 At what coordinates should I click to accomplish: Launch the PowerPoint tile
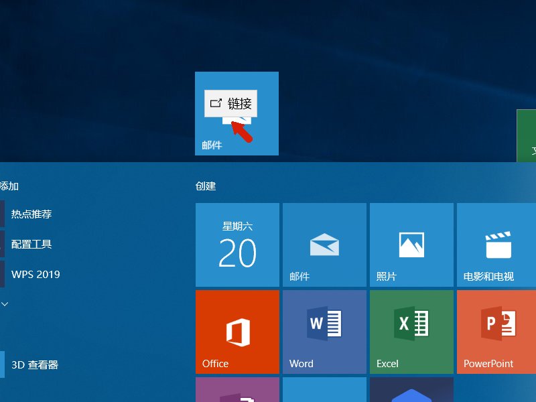pyautogui.click(x=496, y=332)
